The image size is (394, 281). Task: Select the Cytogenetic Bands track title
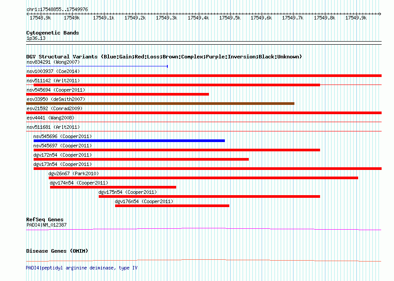53,33
